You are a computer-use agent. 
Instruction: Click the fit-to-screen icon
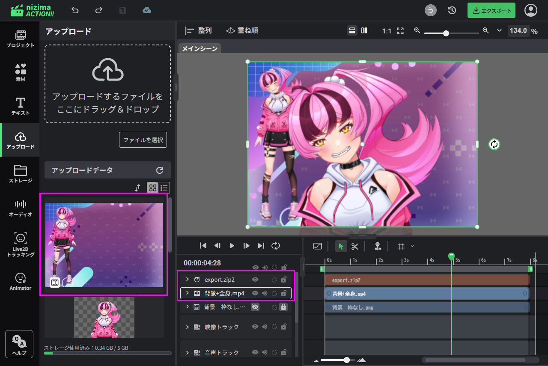[400, 31]
